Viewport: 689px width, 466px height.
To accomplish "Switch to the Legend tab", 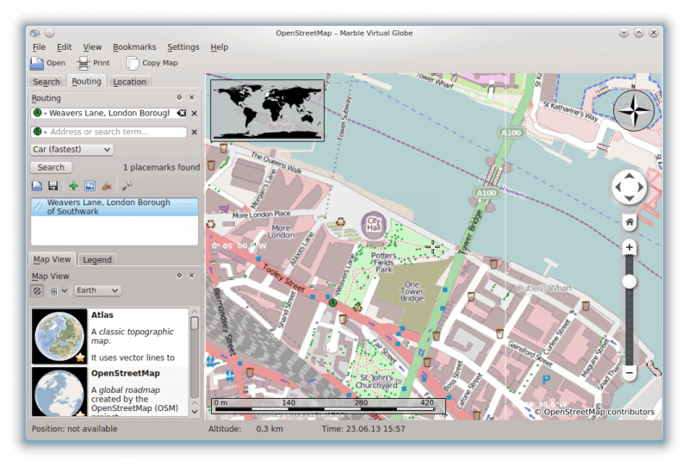I will 97,260.
